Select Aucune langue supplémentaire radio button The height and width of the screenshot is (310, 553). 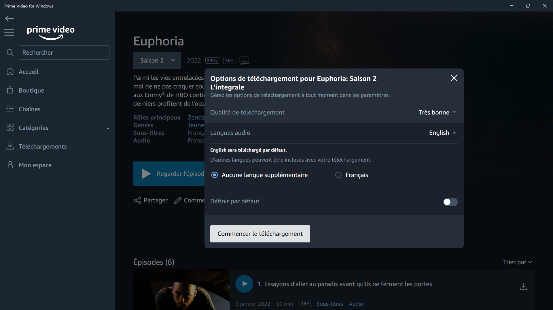coord(215,175)
